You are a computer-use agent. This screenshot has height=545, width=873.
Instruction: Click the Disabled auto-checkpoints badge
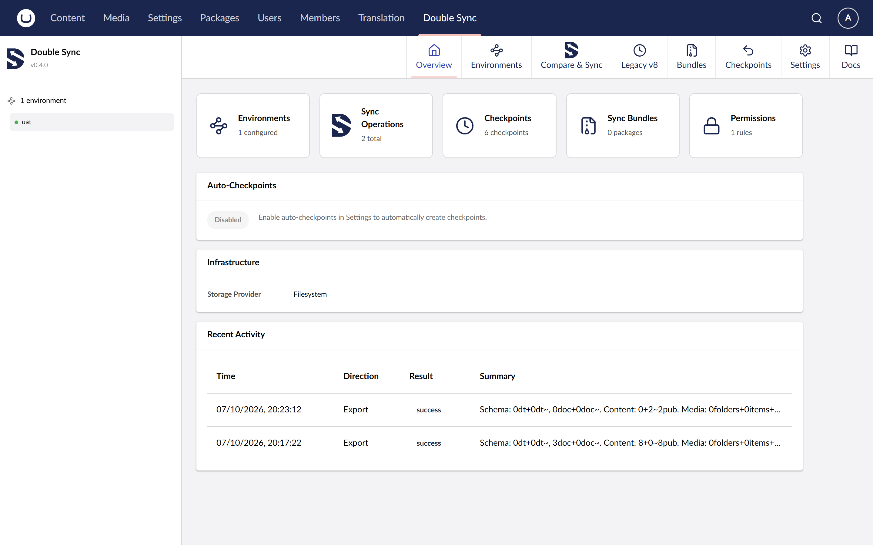228,220
